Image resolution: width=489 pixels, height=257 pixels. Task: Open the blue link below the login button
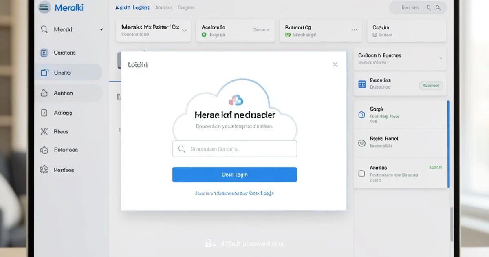234,193
